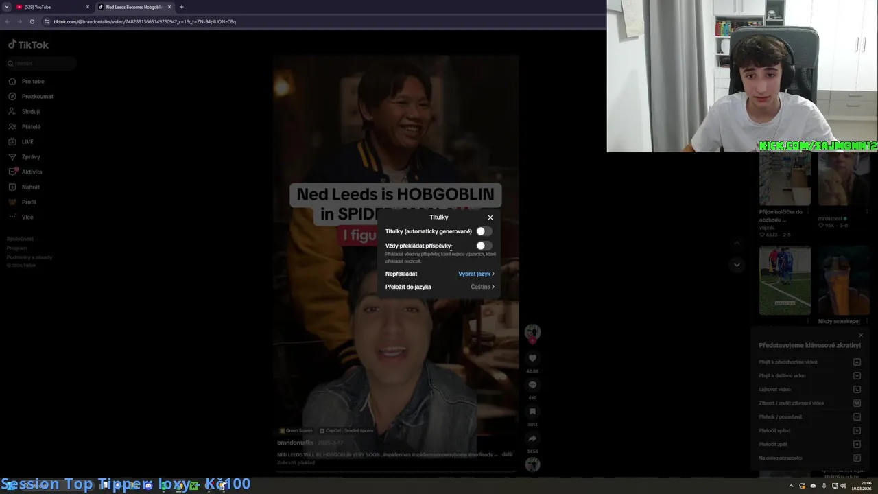Screen dimensions: 878x494
Task: Close the Titulky dialog
Action: point(490,217)
